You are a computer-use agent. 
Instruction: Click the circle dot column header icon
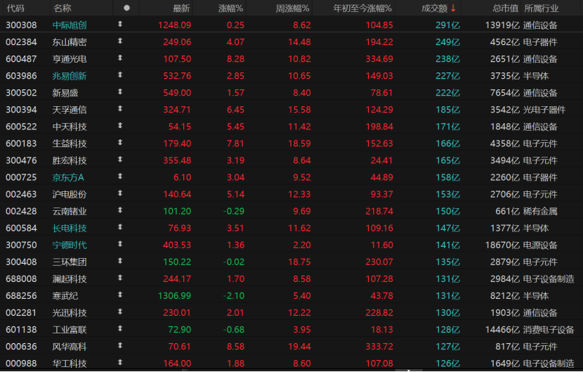click(x=127, y=8)
